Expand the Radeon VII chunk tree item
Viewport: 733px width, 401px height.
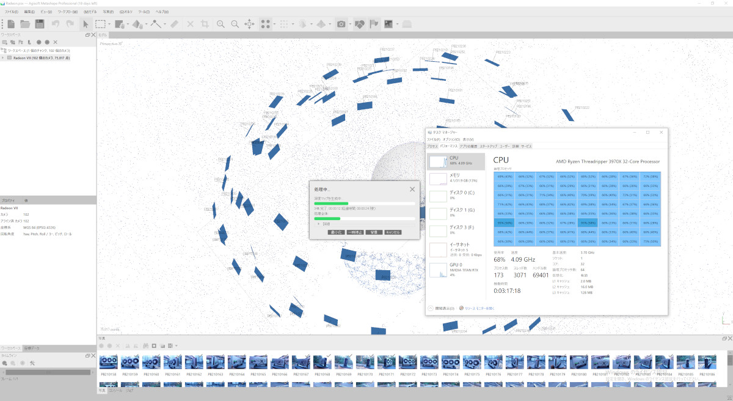click(3, 58)
